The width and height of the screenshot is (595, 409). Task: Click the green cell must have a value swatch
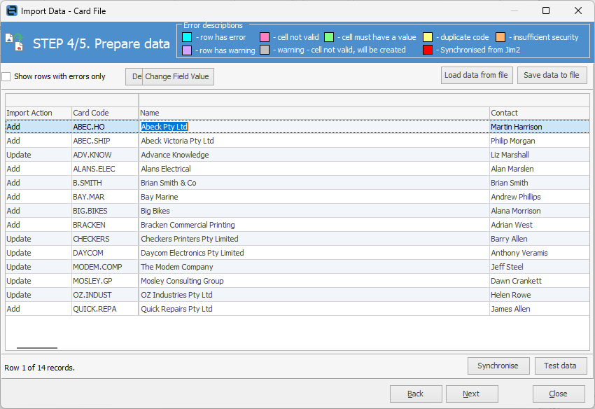point(329,37)
